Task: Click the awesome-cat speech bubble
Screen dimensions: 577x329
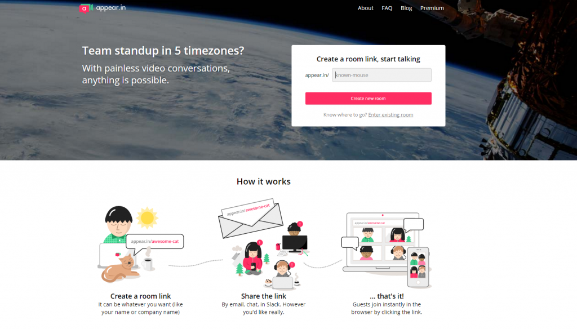Action: tap(155, 243)
